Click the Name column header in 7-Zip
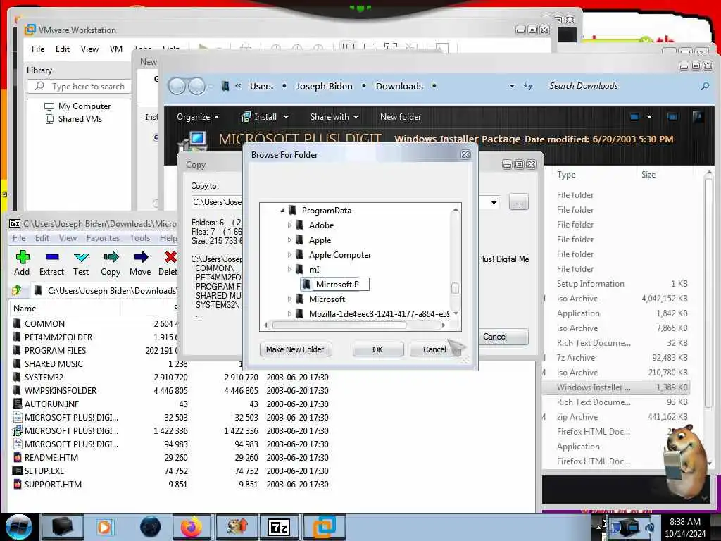The width and height of the screenshot is (721, 541). coord(66,309)
